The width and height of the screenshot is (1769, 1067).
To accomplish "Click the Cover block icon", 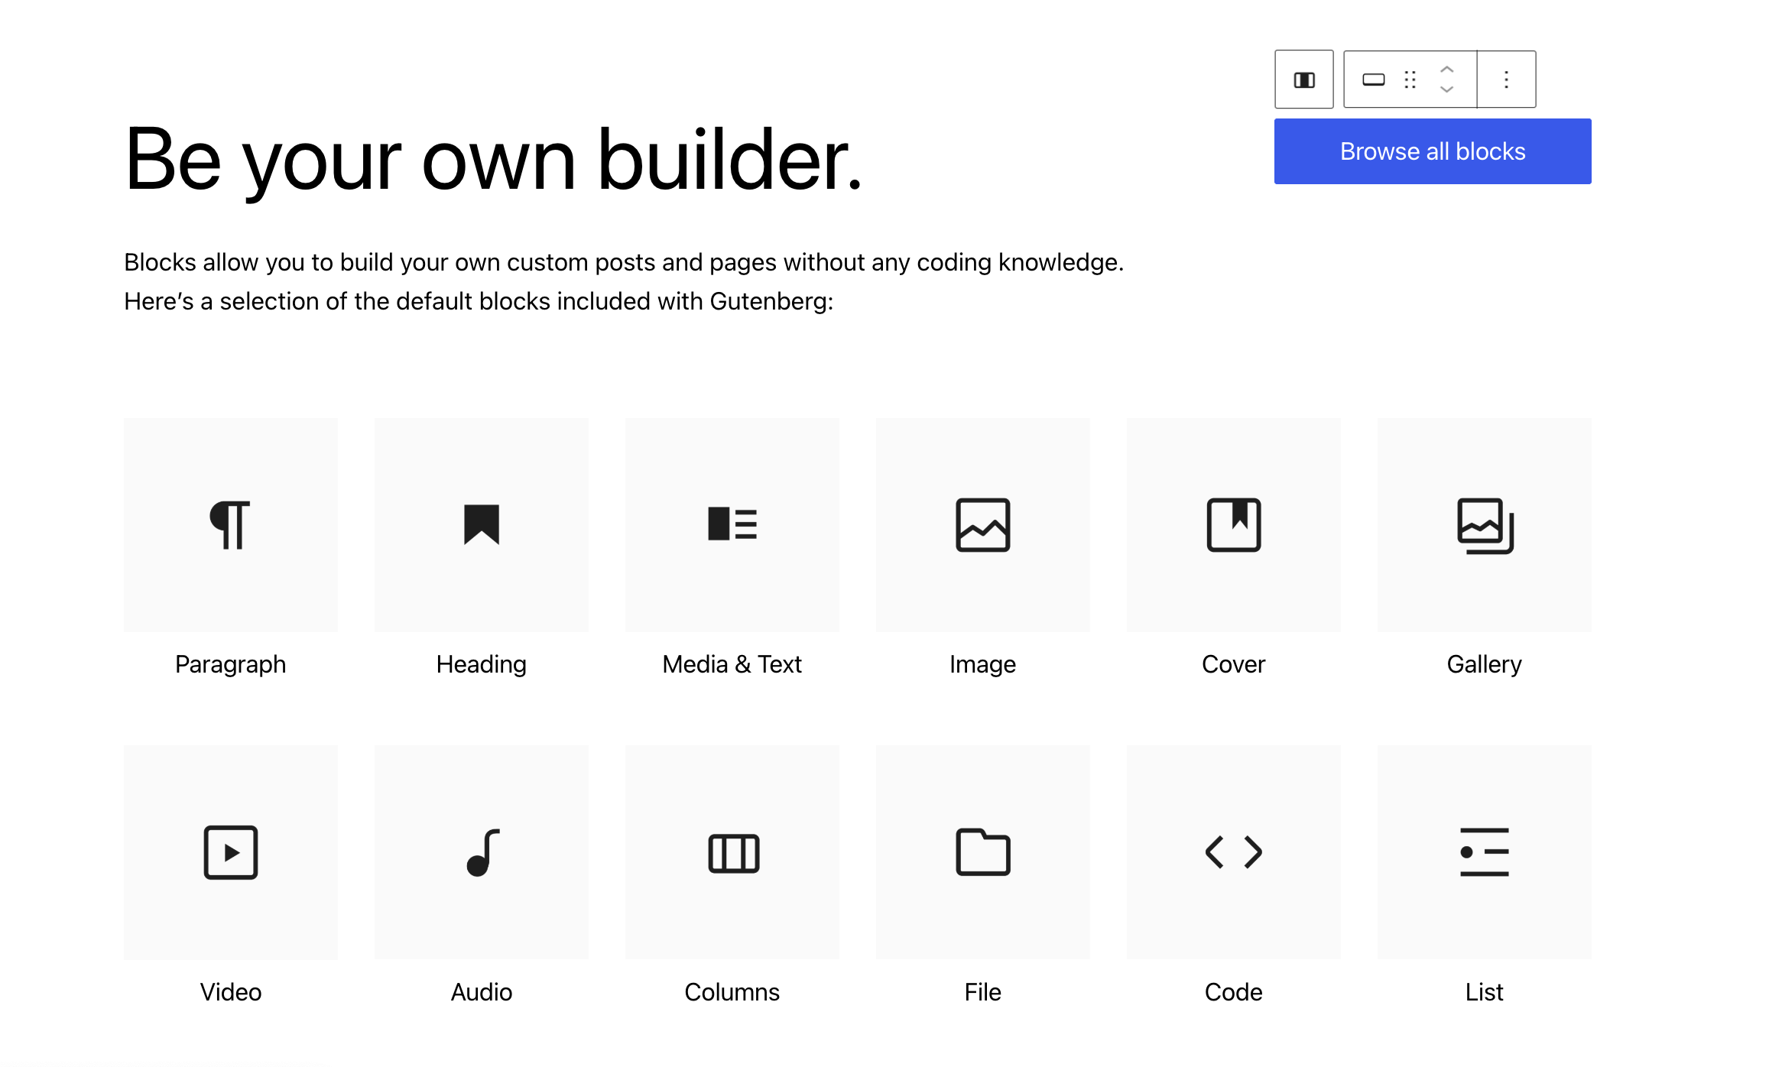I will pos(1234,525).
